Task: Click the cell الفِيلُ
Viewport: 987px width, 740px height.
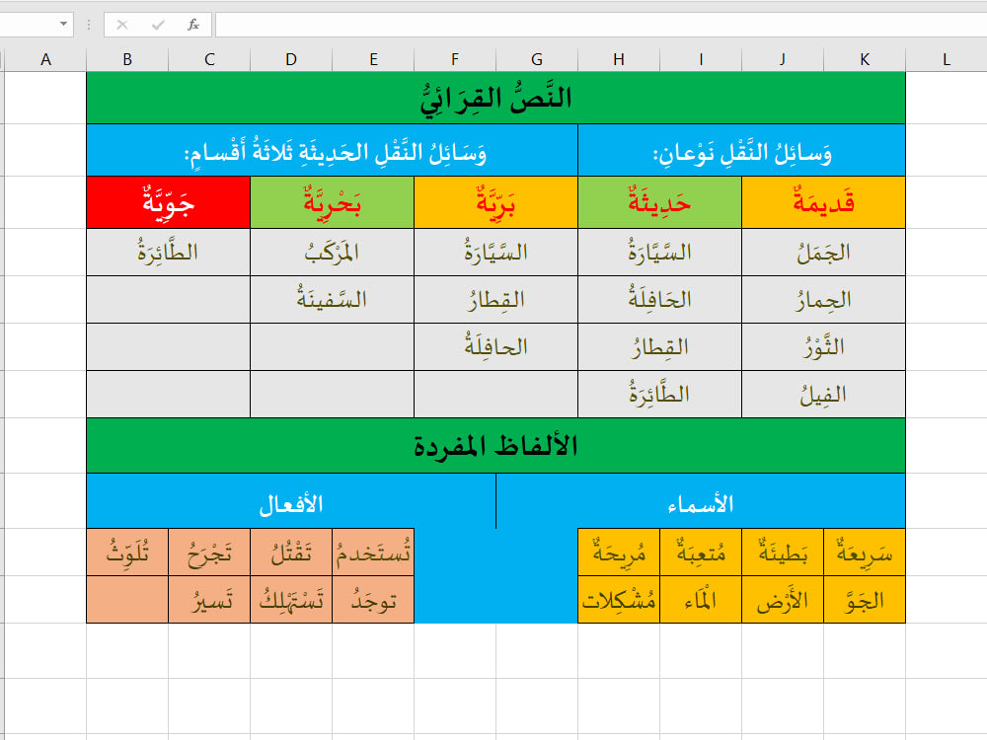Action: (823, 394)
